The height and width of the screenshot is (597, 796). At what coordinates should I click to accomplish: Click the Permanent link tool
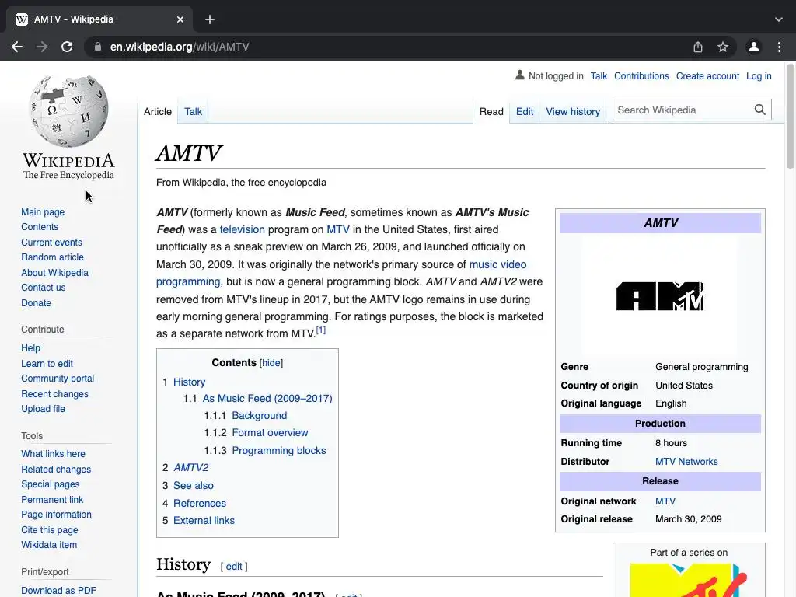click(x=52, y=500)
